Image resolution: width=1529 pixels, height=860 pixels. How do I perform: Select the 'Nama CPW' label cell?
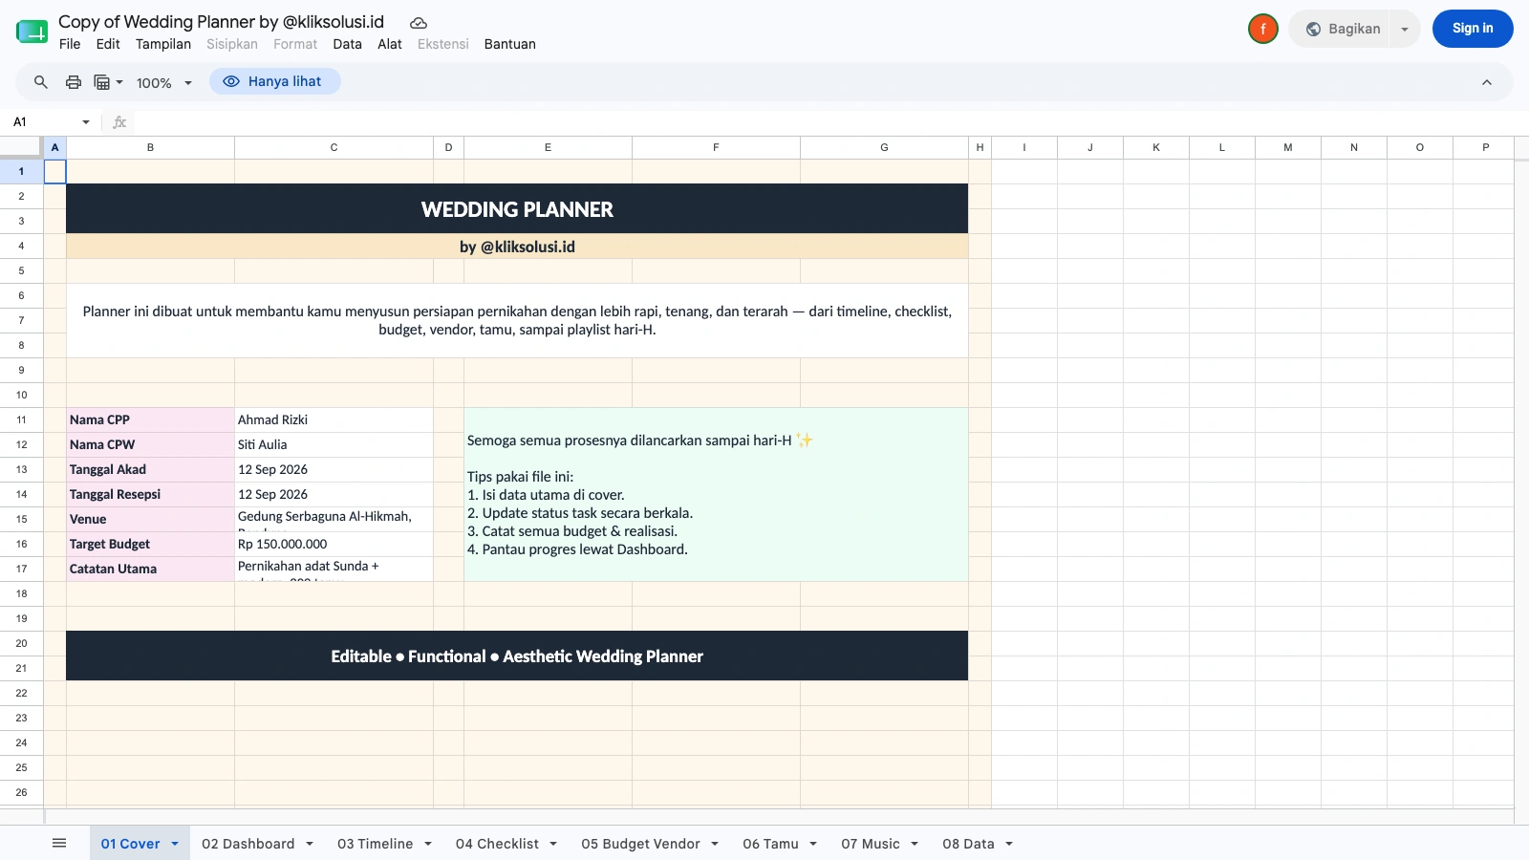pyautogui.click(x=151, y=444)
